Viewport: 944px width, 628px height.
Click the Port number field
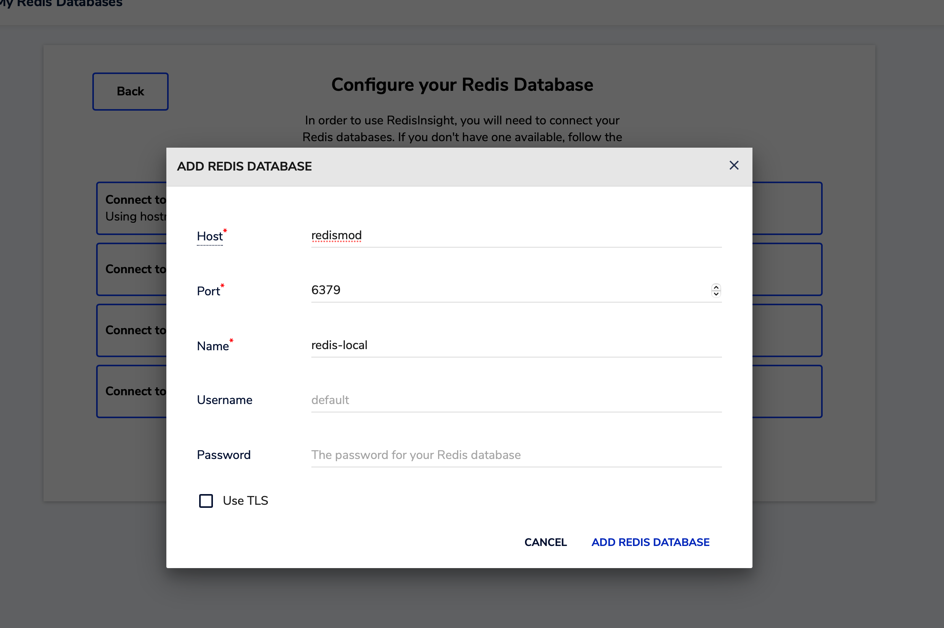tap(509, 290)
